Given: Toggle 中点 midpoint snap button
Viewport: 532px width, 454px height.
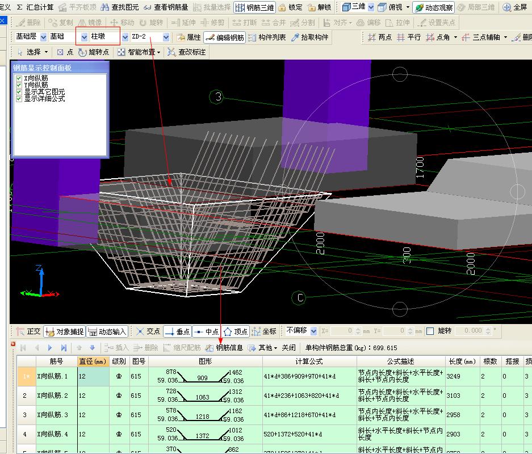Looking at the screenshot, I should pos(207,331).
